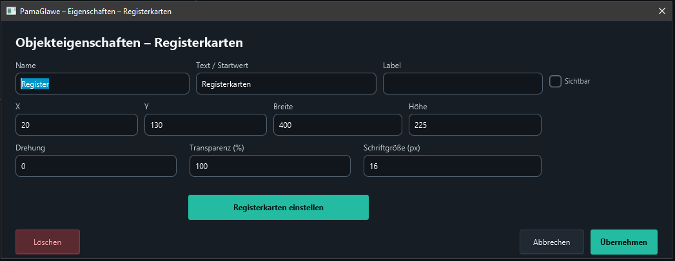Close the Eigenschaften dialog window

(662, 11)
